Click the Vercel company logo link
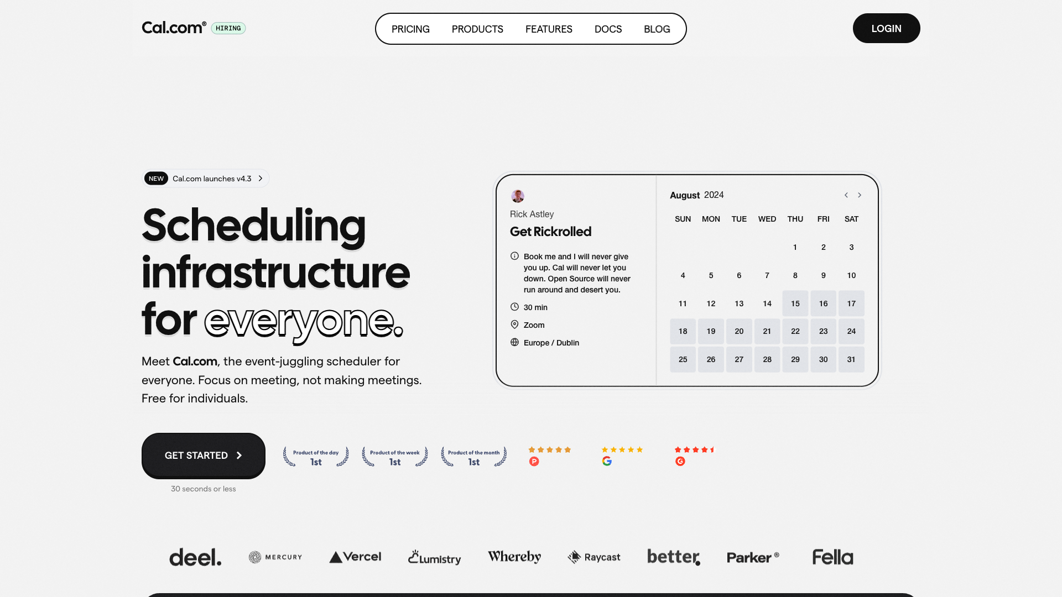1062x597 pixels. 355,556
